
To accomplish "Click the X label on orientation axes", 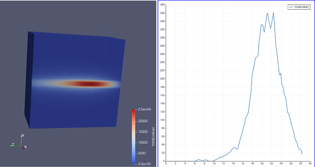I will tap(26, 147).
